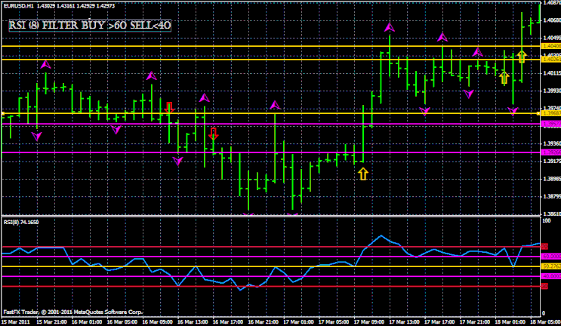
Task: Click the 16 Mar 13:00 time label
Action: (x=193, y=322)
